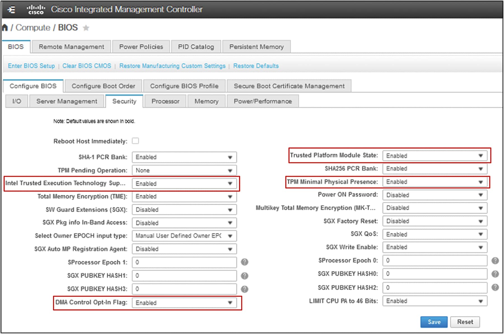504x334 pixels.
Task: Favorite this page with star icon
Action: pos(86,28)
